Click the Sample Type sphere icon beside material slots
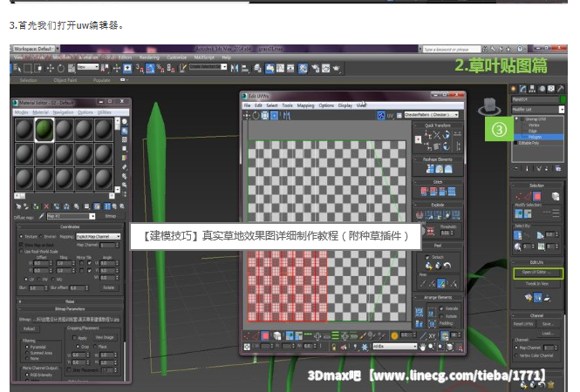The width and height of the screenshot is (580, 392). pyautogui.click(x=125, y=121)
